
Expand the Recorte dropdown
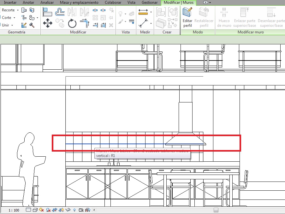click(18, 10)
